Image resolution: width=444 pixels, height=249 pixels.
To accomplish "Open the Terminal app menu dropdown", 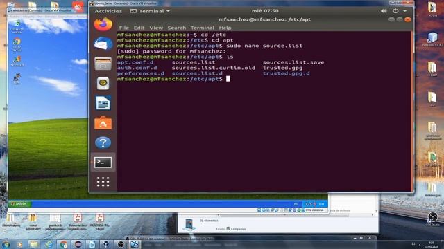I will (x=150, y=11).
